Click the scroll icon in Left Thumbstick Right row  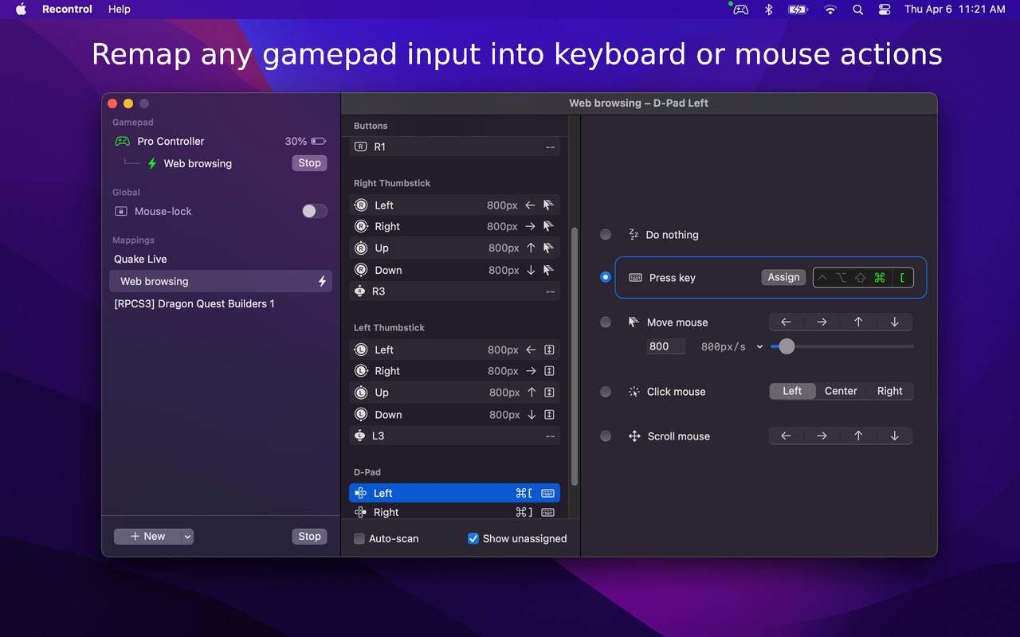click(548, 371)
